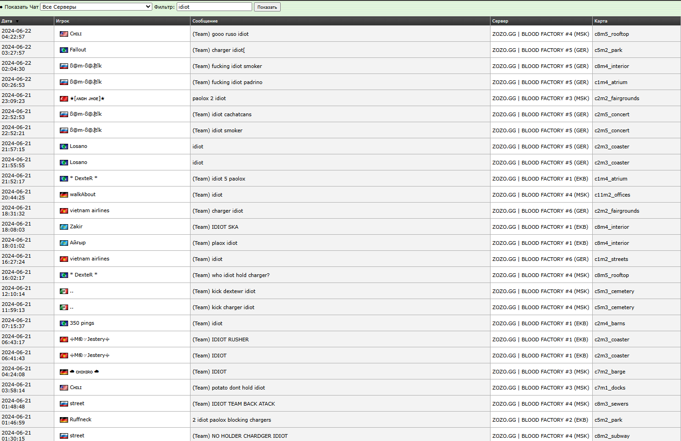
Task: Click the flag icon beside ★[ANDH JHOE]★
Action: [x=64, y=99]
